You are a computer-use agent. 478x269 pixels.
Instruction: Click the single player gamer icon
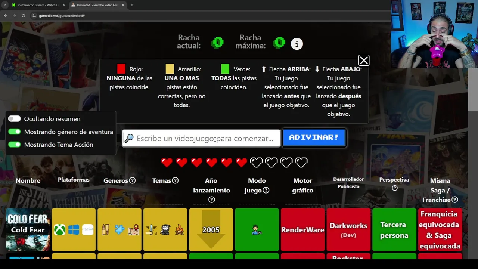pyautogui.click(x=257, y=230)
